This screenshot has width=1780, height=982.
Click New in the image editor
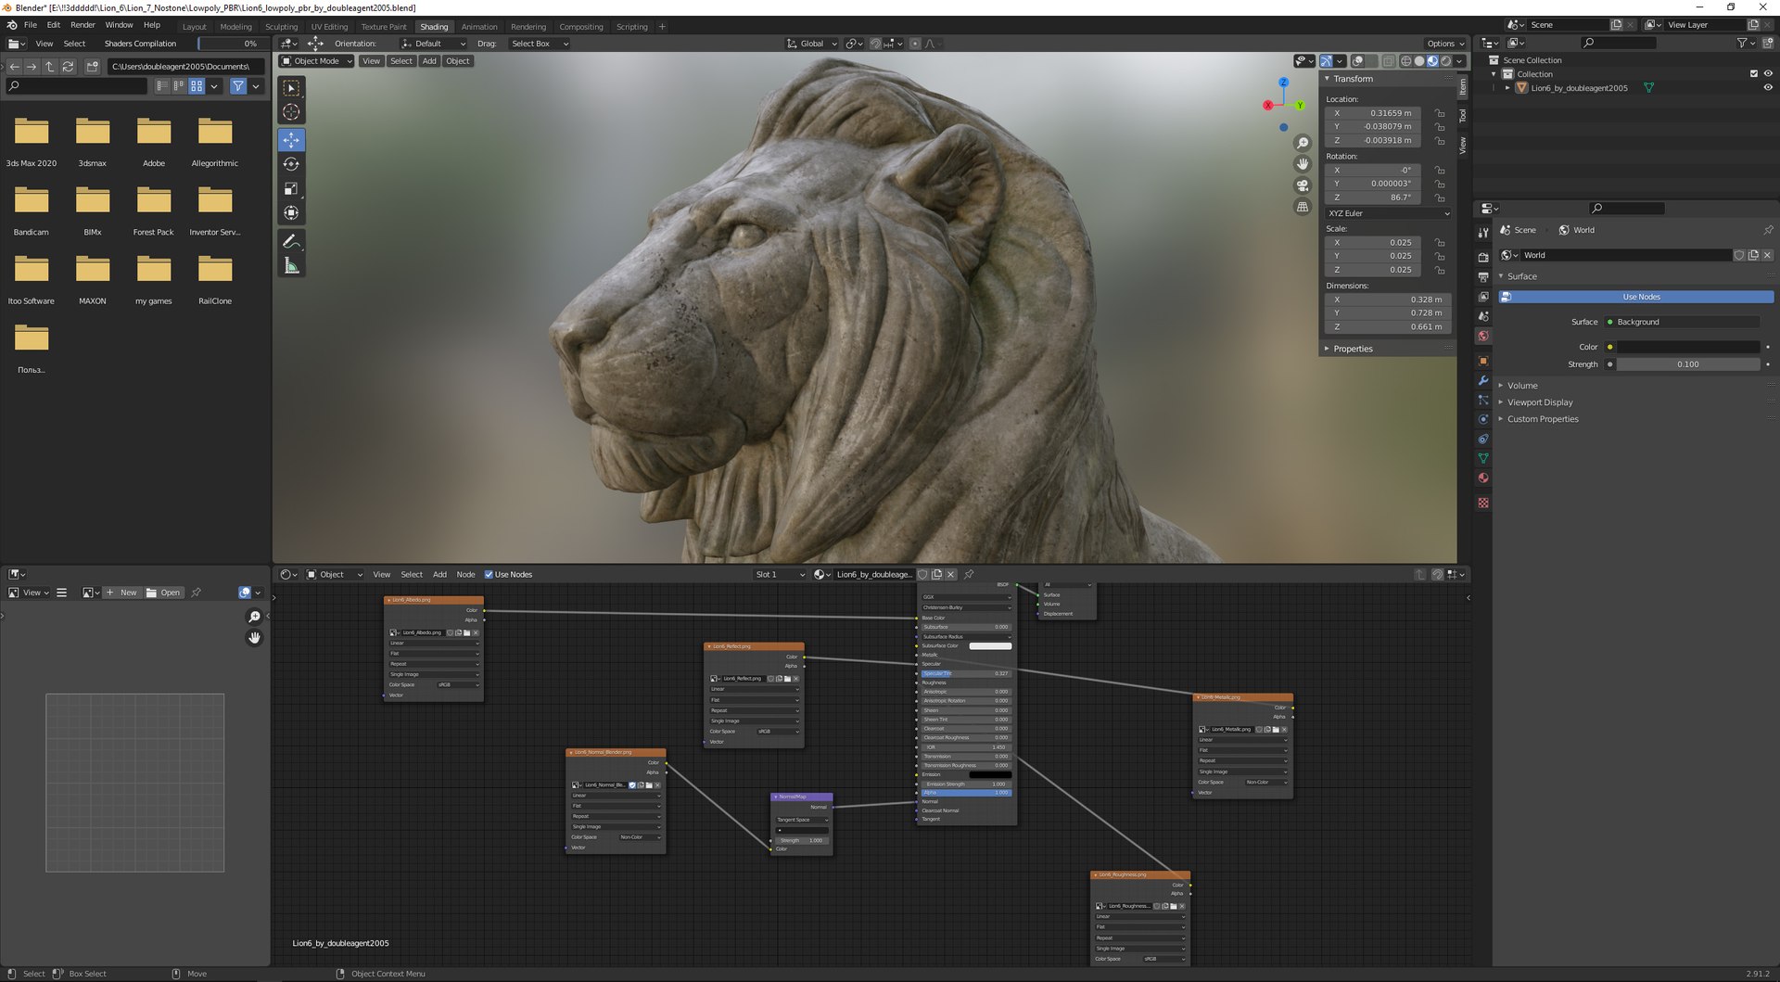[121, 593]
